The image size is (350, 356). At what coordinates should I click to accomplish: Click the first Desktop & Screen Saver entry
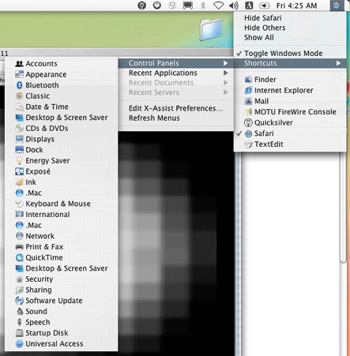pyautogui.click(x=62, y=118)
